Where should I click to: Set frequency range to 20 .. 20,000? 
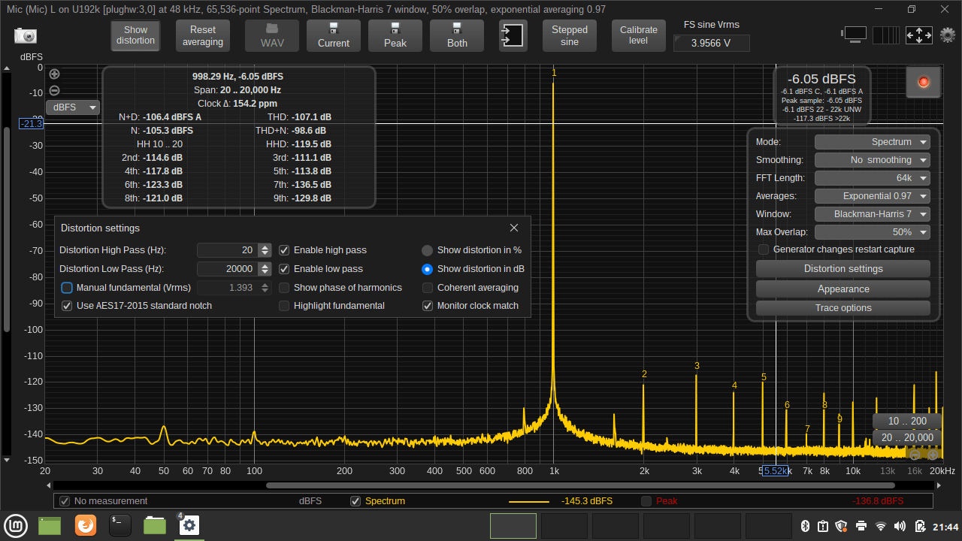(907, 438)
